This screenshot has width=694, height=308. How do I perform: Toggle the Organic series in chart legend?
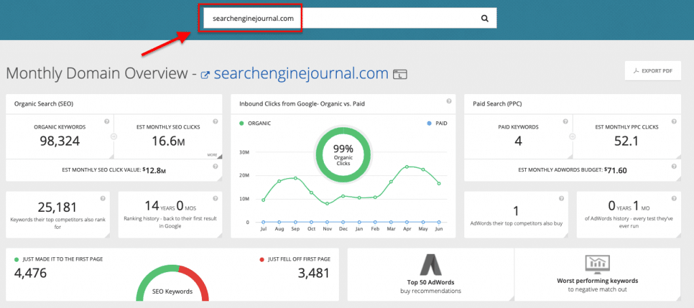(x=258, y=124)
